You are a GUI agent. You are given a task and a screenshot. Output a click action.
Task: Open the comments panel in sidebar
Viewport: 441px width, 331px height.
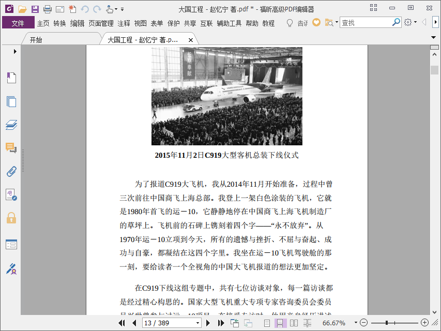11,148
